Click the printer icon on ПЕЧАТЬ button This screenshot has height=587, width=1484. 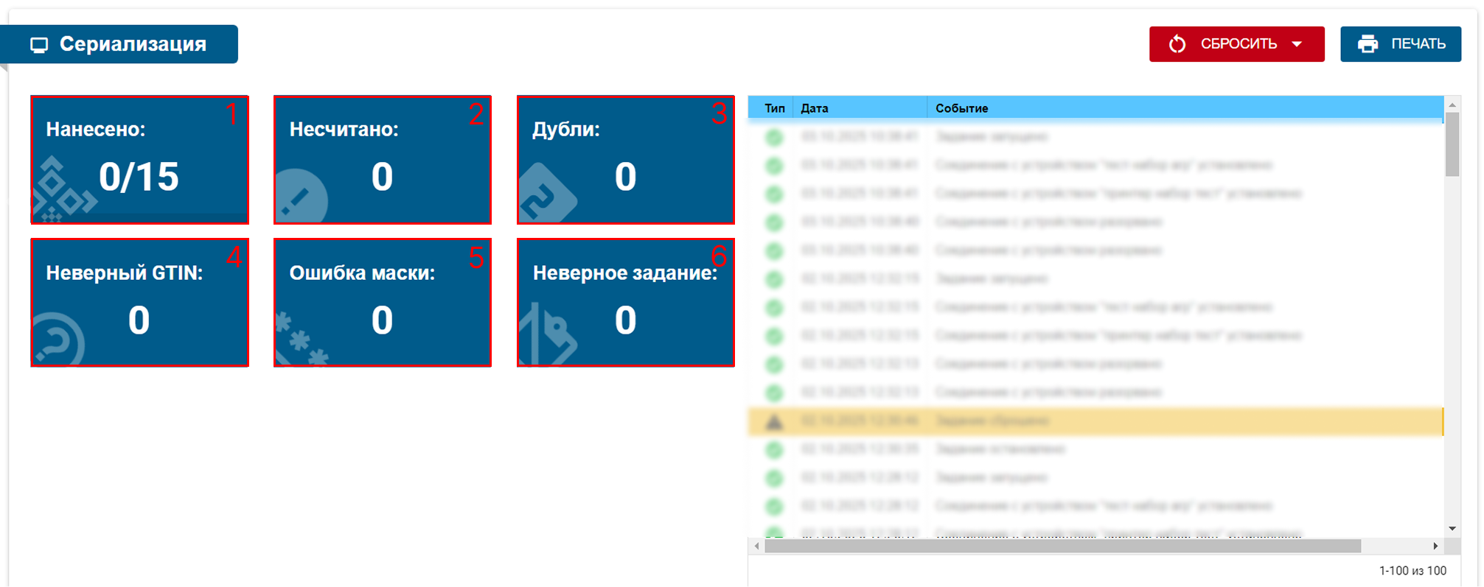click(x=1368, y=44)
